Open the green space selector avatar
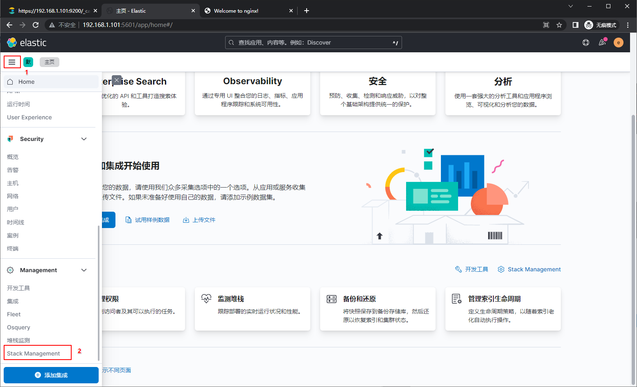The width and height of the screenshot is (637, 387). click(x=28, y=62)
